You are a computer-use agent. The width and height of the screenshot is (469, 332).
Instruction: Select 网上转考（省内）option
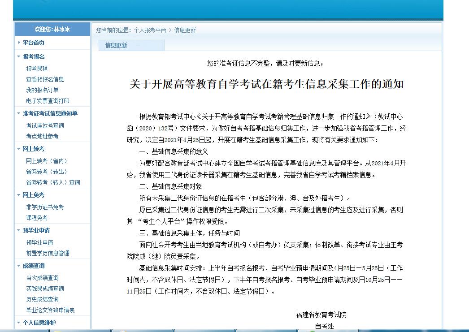point(48,161)
